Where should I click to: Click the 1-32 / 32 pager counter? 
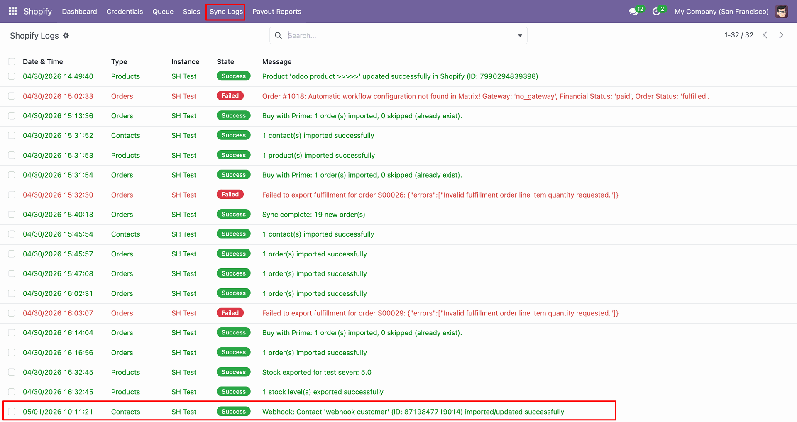coord(738,35)
